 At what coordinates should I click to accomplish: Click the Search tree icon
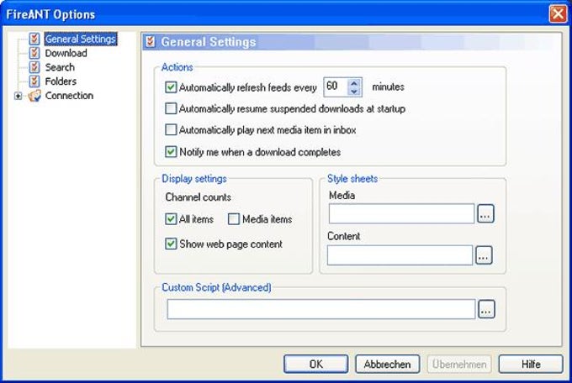point(34,67)
